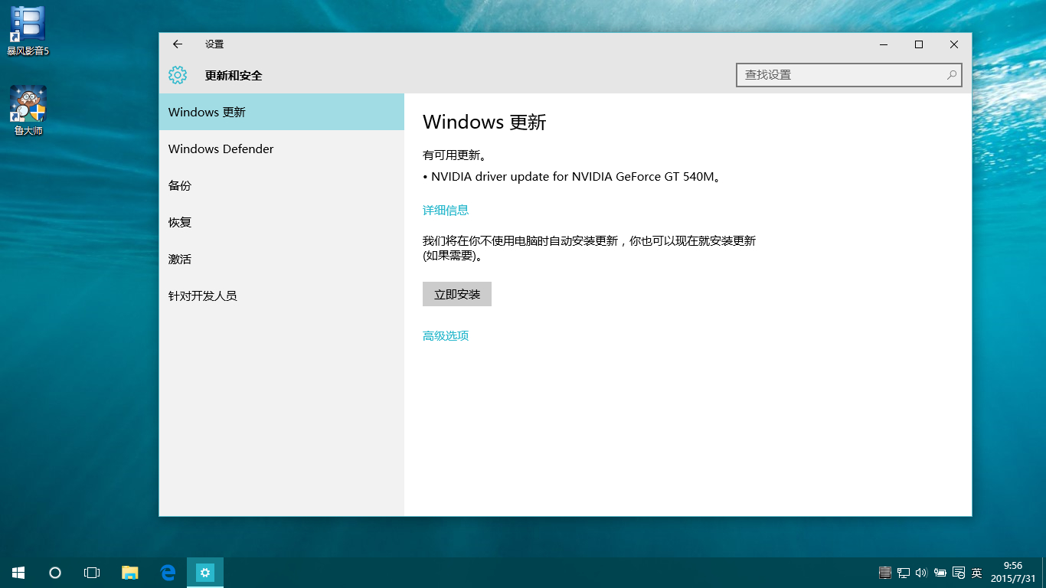Launch Microsoft Edge from the taskbar

click(x=168, y=573)
